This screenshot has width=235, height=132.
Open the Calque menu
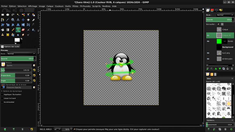pos(50,6)
